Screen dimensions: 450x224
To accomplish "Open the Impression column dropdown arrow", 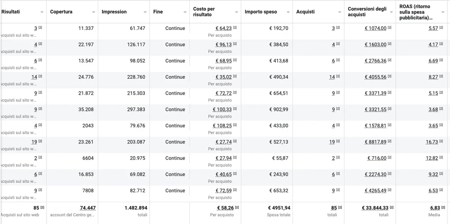I will (145, 12).
